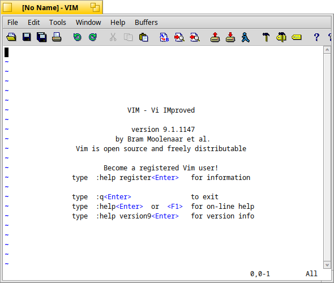Open Find and Replace A-to-B icon

point(164,37)
